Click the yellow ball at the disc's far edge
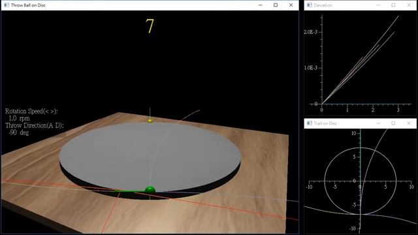The image size is (418, 235). (150, 121)
